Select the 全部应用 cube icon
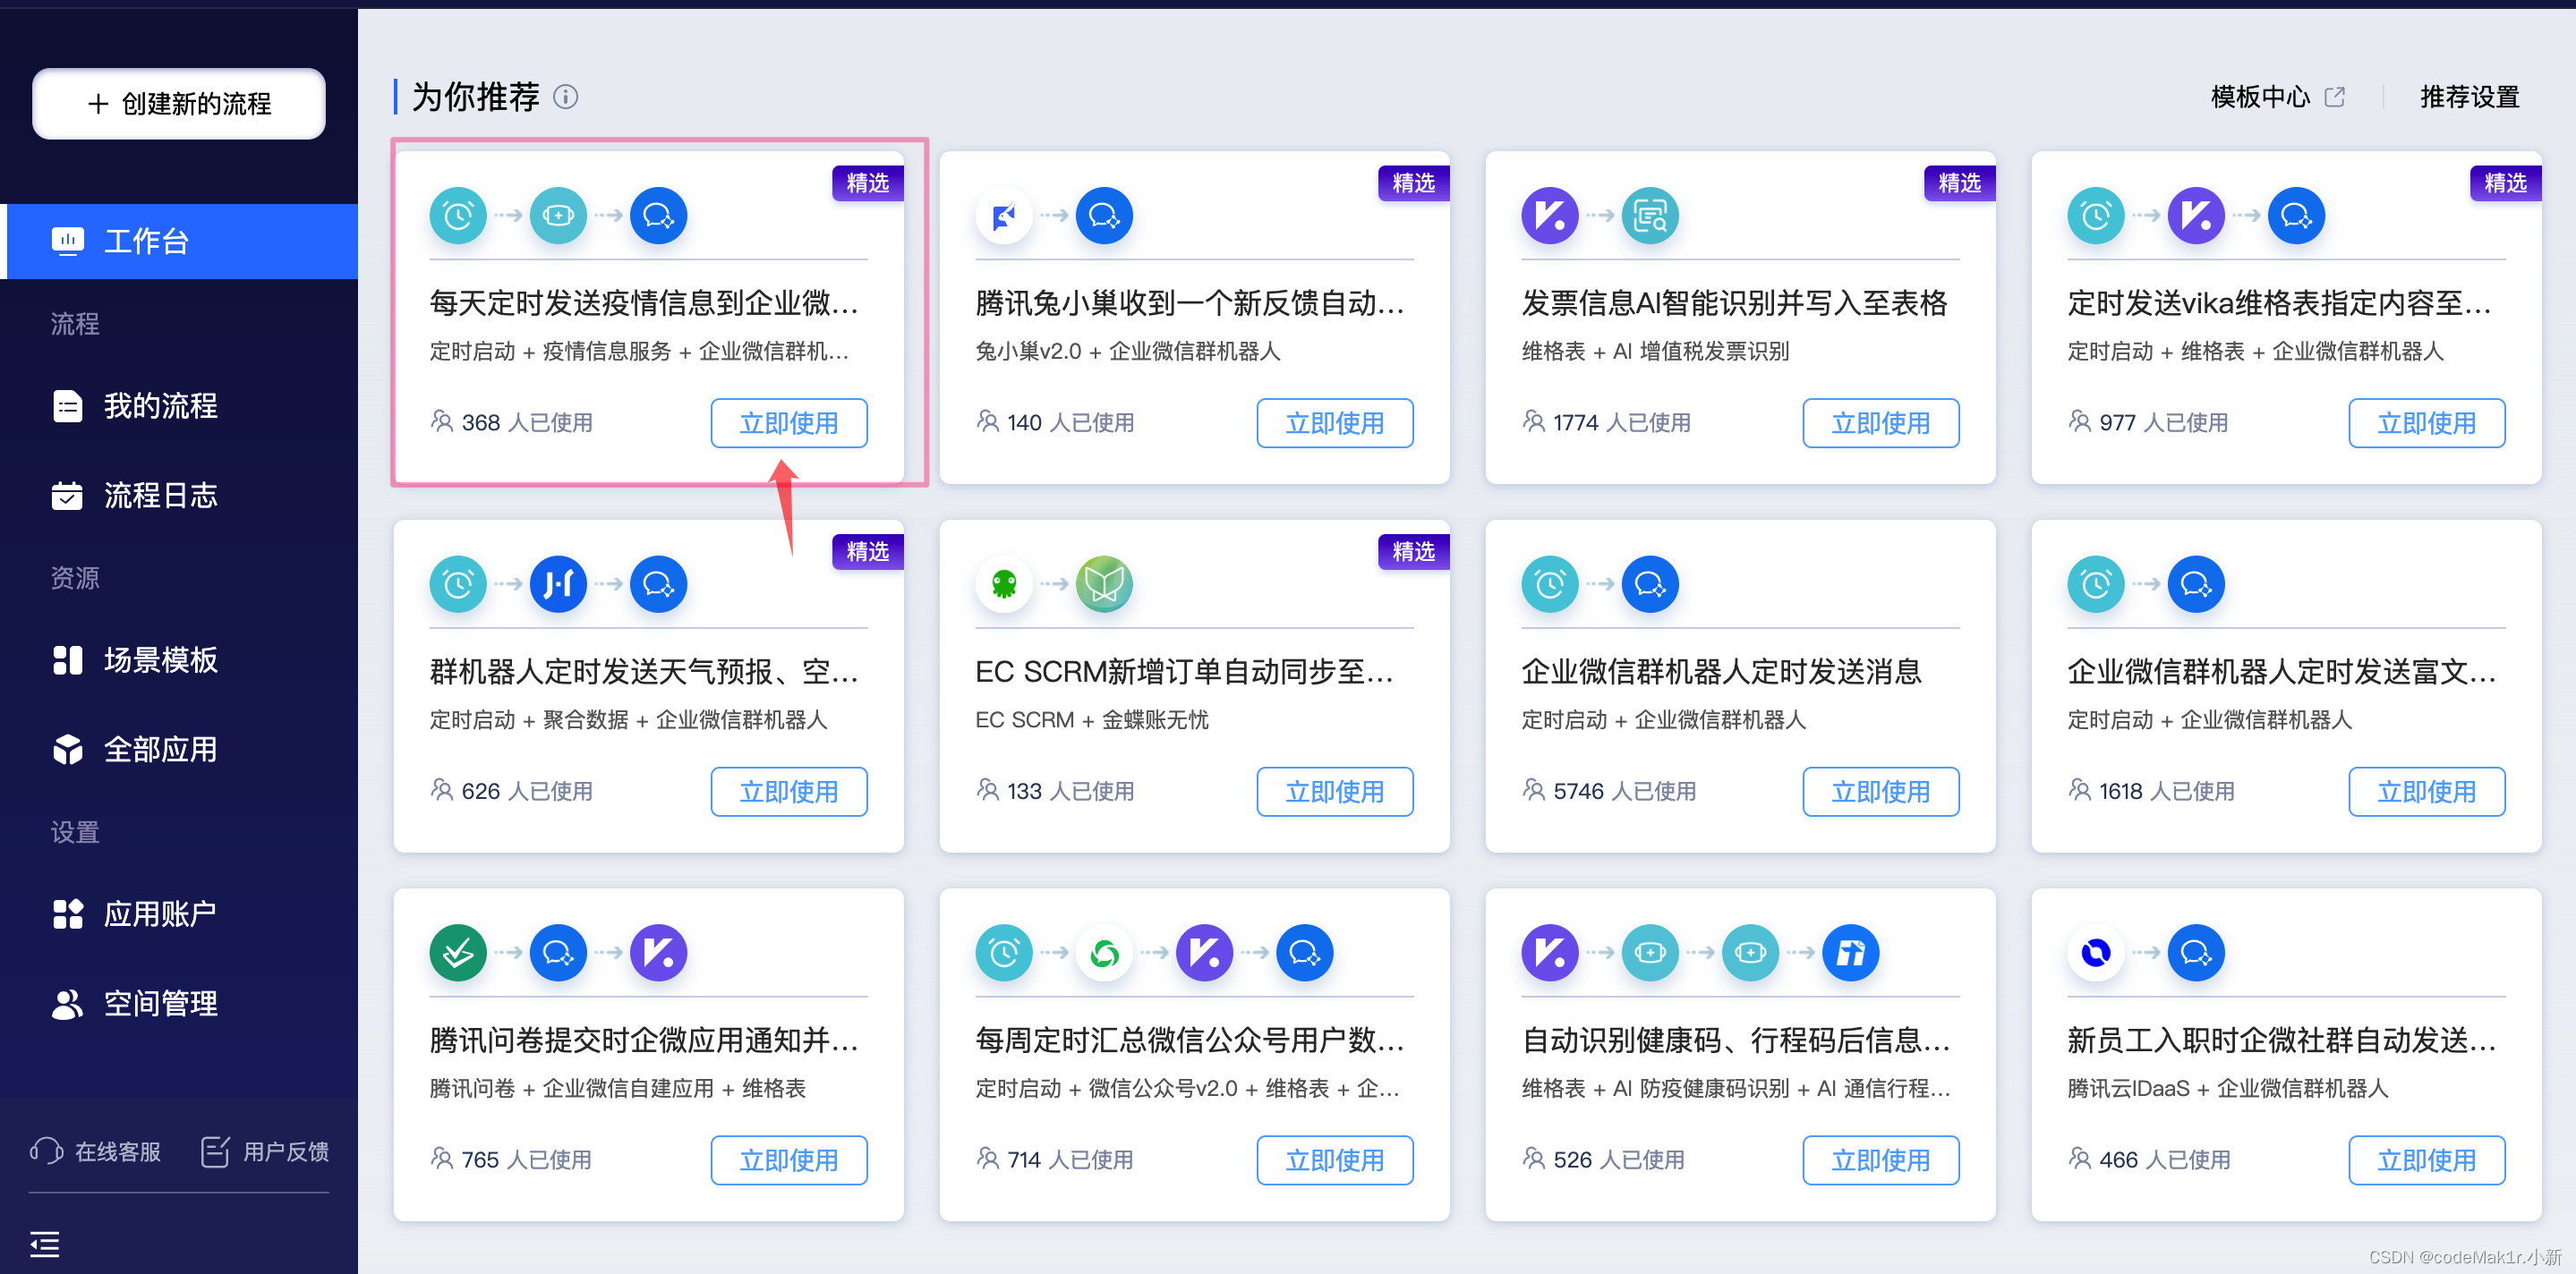The height and width of the screenshot is (1274, 2576). 68,750
